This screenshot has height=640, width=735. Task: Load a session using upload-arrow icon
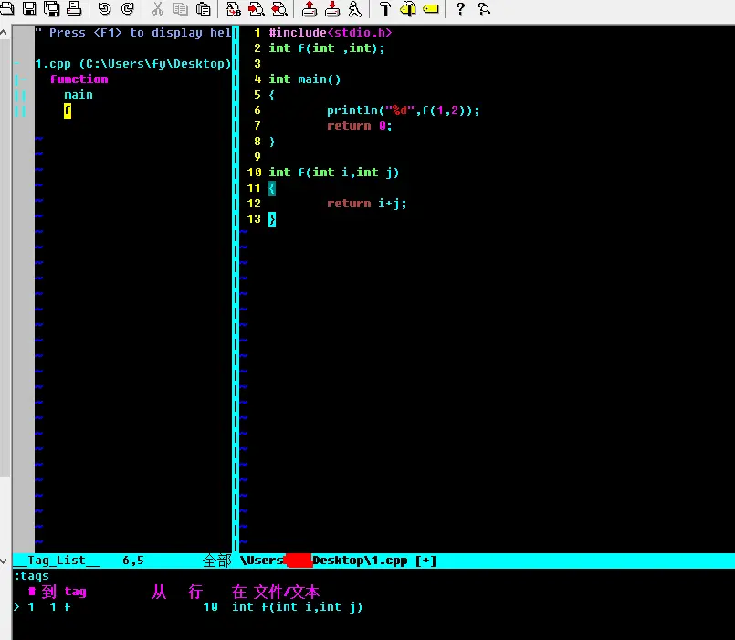click(309, 8)
